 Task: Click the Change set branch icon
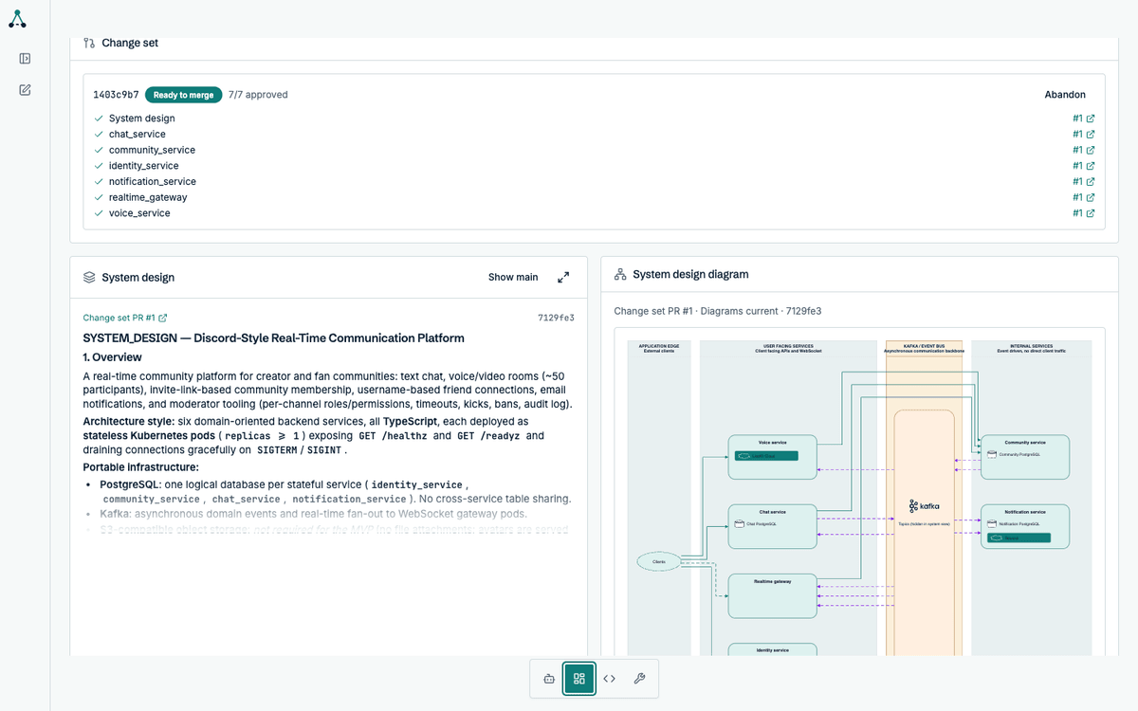tap(89, 43)
